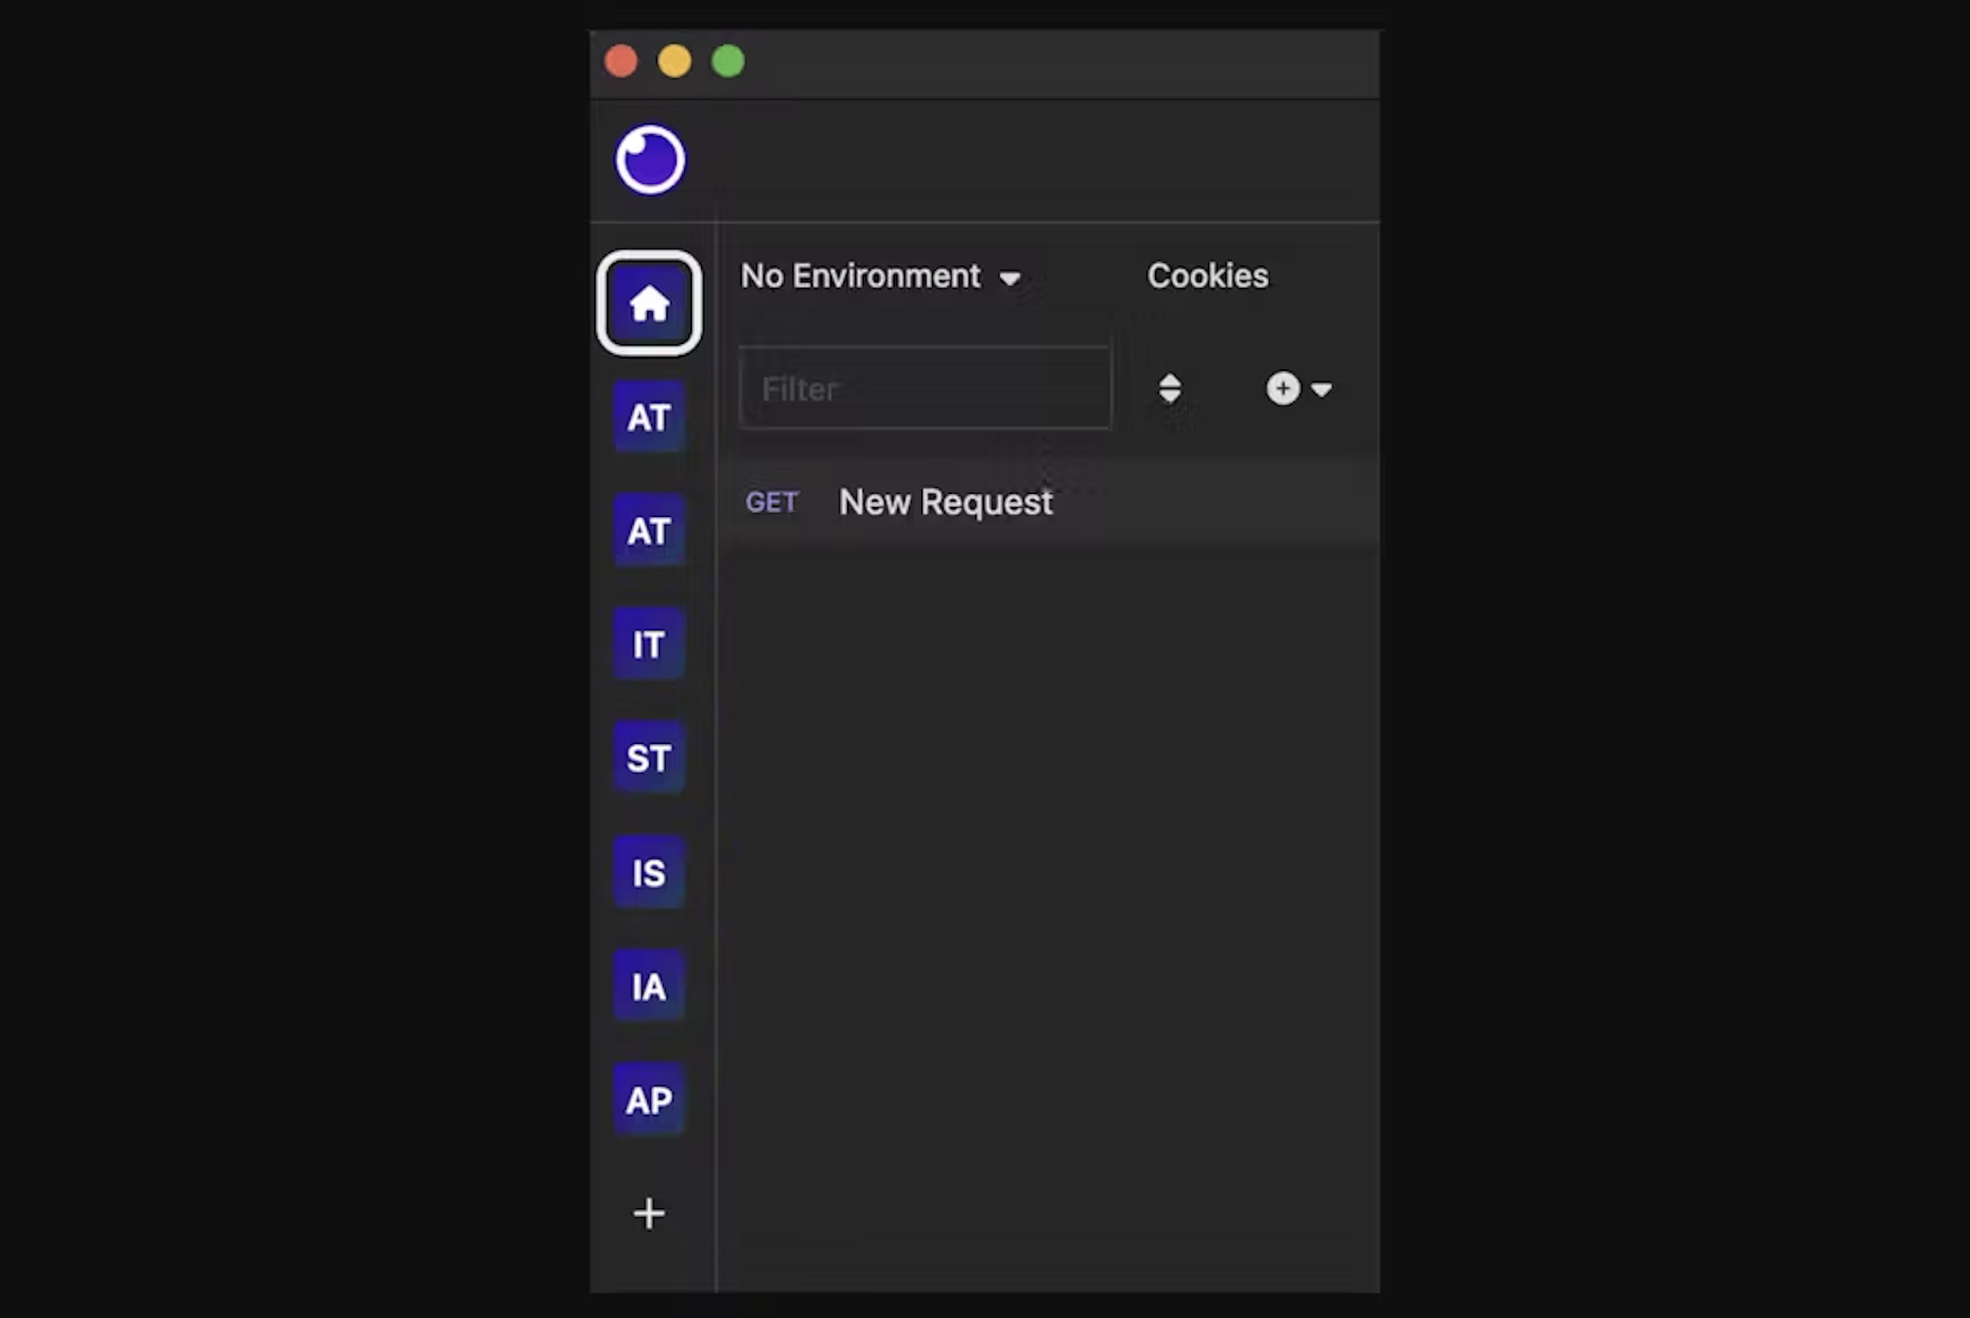Click the sort order arrows icon
The image size is (1970, 1318).
point(1170,389)
